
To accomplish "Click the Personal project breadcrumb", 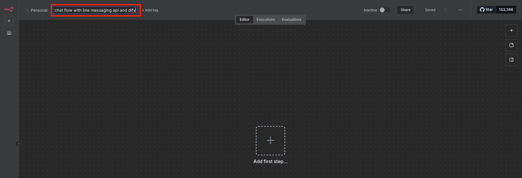I will click(37, 10).
